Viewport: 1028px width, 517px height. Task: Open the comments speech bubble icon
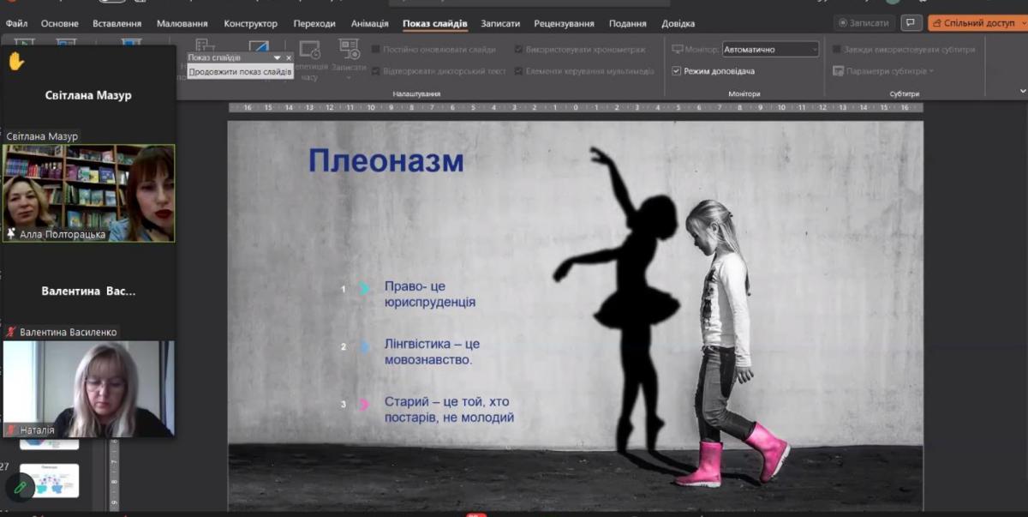[911, 23]
